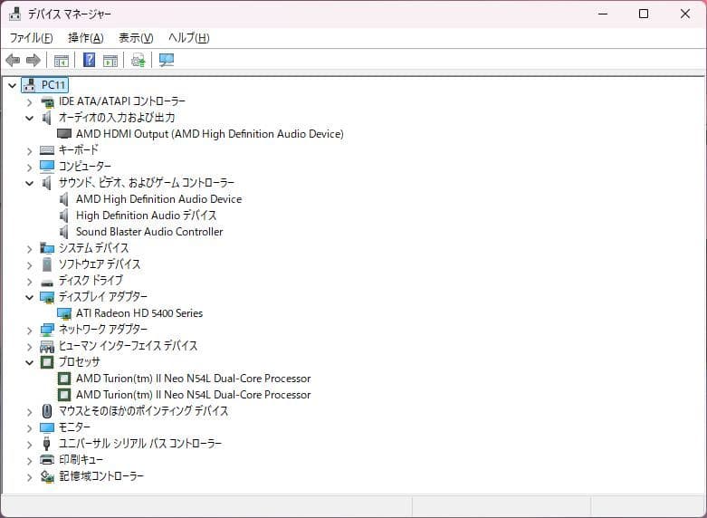
Task: Click the Device Manager title bar icon
Action: coord(14,14)
